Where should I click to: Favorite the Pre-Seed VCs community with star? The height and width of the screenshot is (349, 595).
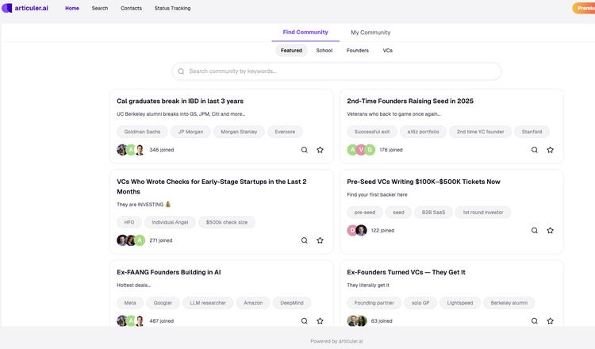[x=550, y=231]
